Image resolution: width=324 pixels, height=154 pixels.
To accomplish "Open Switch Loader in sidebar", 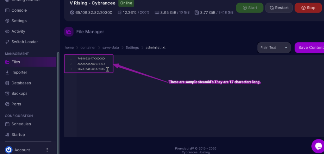I will [25, 42].
